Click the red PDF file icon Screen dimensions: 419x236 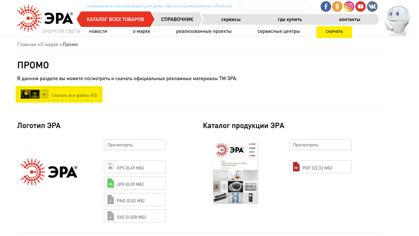[x=296, y=167]
